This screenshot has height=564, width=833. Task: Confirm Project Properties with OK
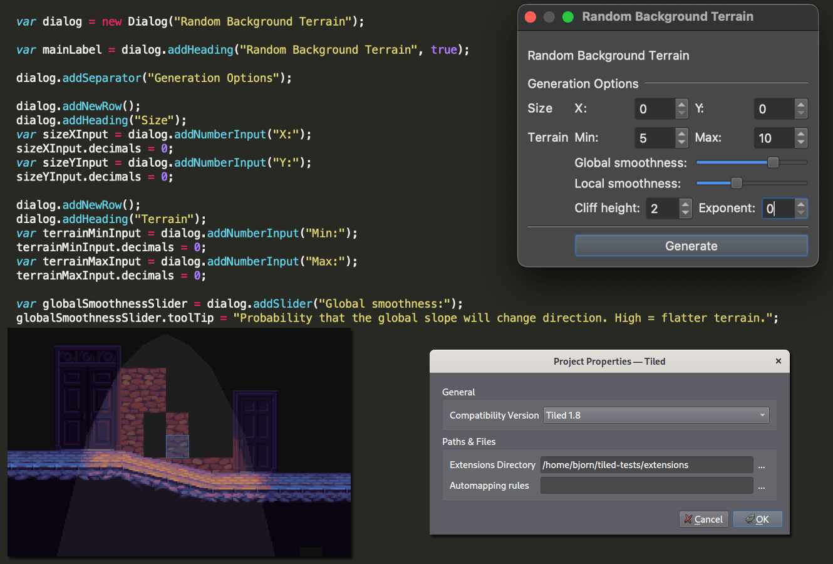click(x=757, y=519)
